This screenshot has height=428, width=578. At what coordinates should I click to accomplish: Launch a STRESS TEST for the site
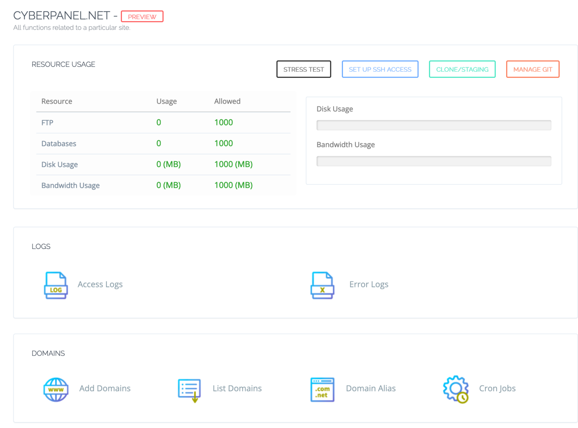click(x=303, y=69)
